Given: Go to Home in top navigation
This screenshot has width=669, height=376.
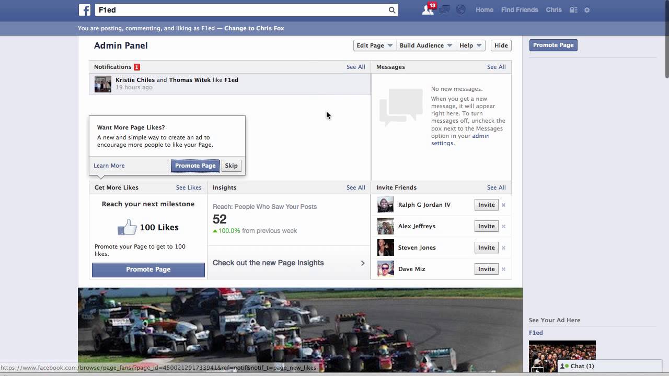Looking at the screenshot, I should click(x=485, y=10).
